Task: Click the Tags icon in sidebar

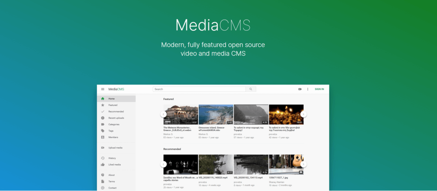Action: pos(103,131)
